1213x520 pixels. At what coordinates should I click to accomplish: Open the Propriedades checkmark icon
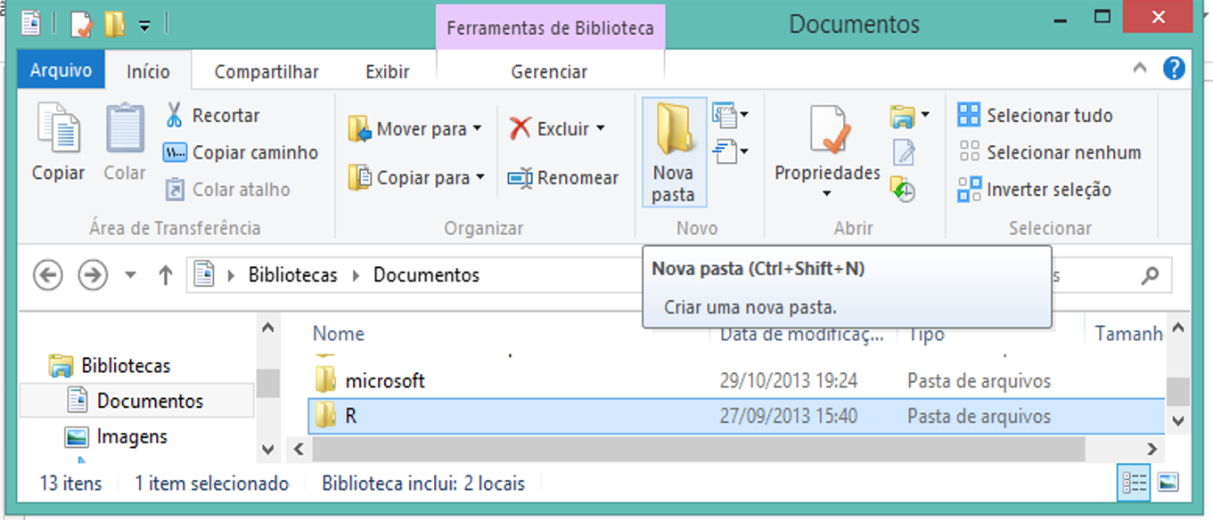826,131
